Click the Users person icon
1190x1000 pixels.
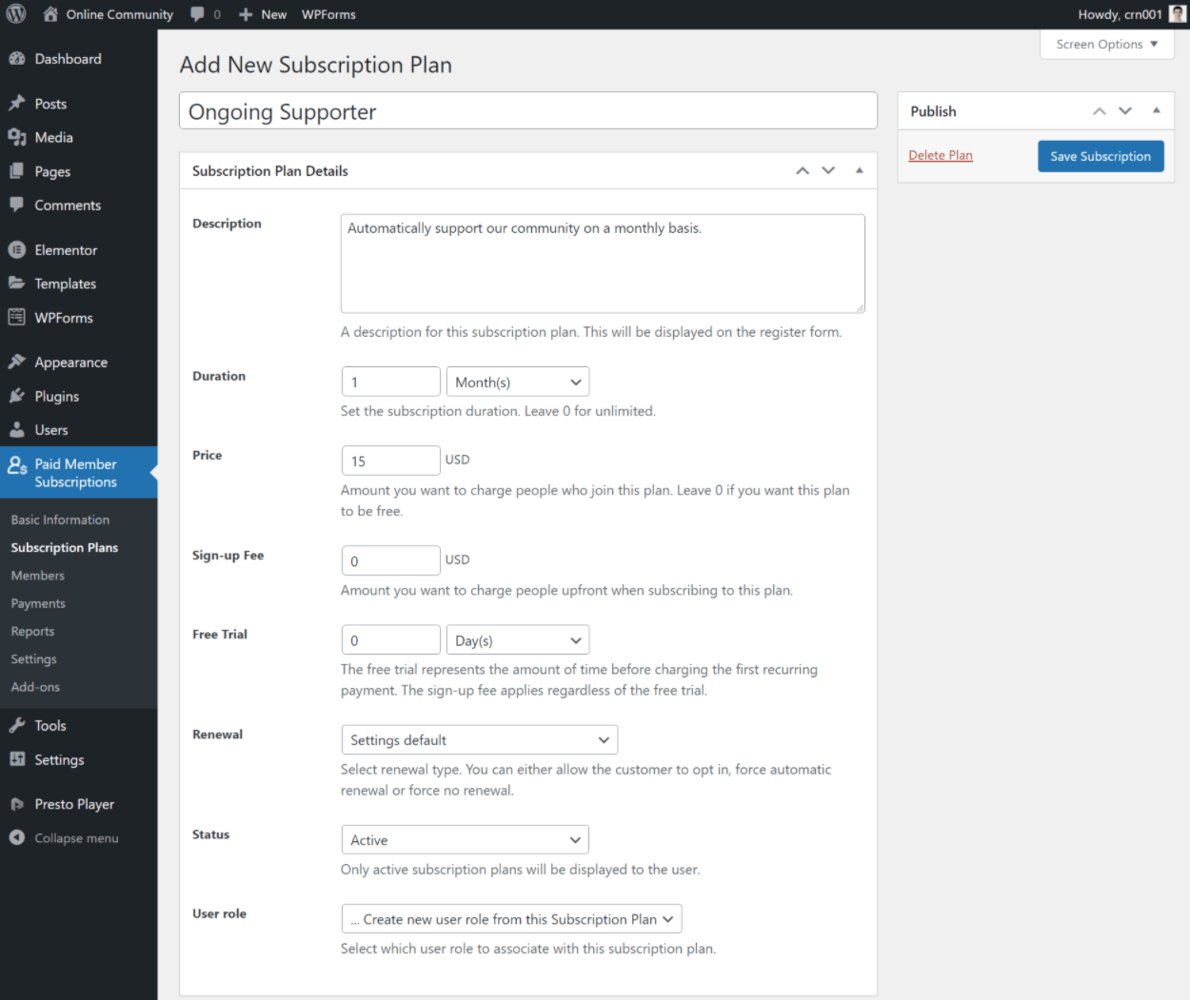(17, 429)
